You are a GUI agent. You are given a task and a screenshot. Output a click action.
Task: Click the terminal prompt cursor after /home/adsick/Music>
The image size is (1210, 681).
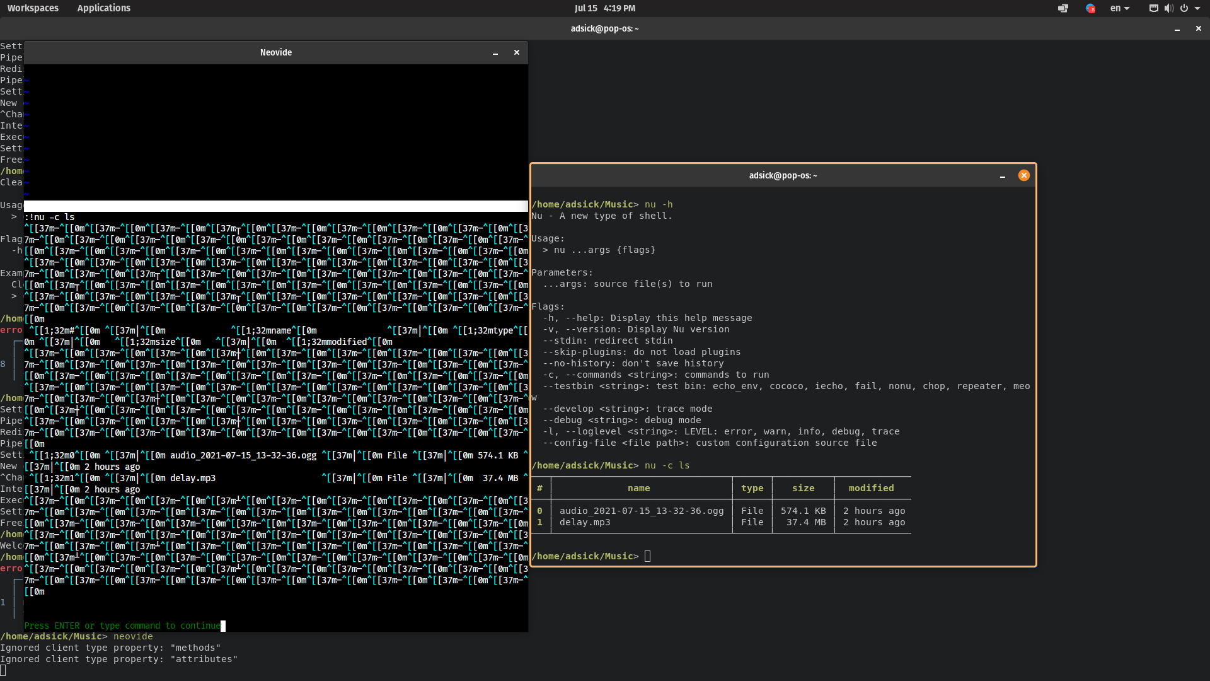pos(647,556)
